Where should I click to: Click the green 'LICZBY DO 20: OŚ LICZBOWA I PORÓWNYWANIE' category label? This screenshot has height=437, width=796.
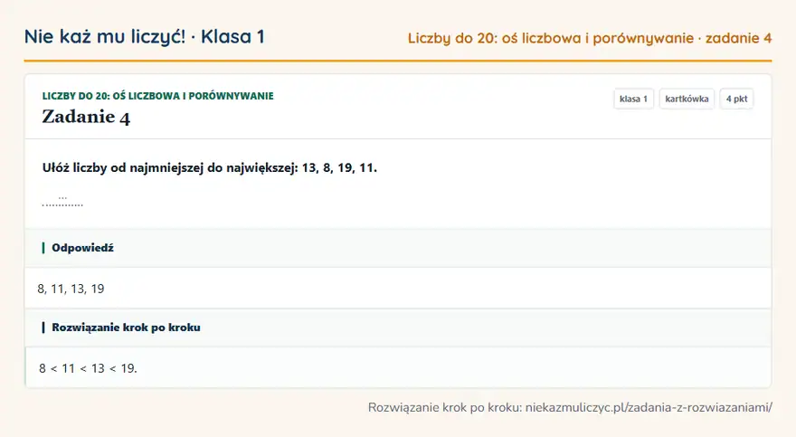click(158, 96)
